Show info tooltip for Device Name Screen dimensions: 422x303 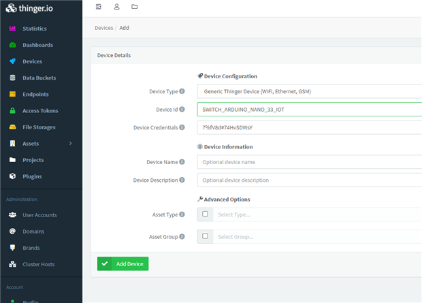tap(182, 162)
